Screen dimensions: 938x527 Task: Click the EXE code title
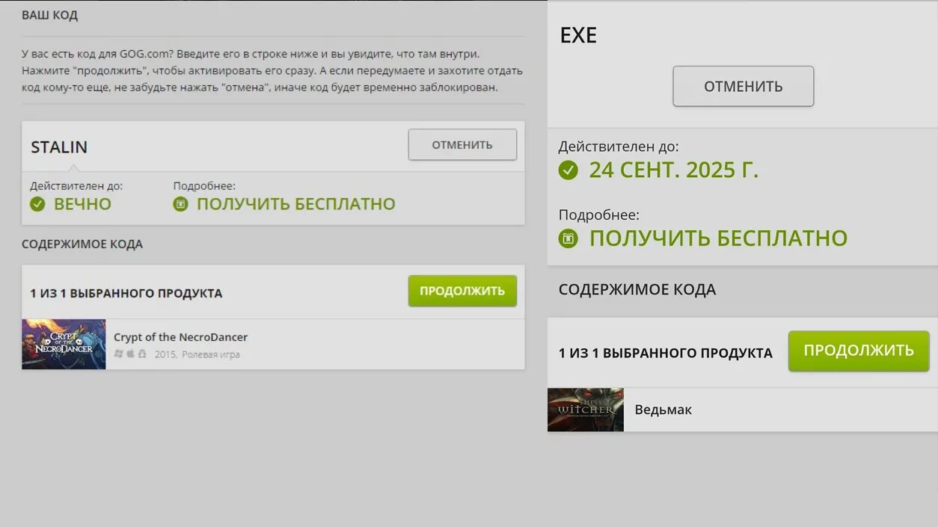tap(578, 34)
